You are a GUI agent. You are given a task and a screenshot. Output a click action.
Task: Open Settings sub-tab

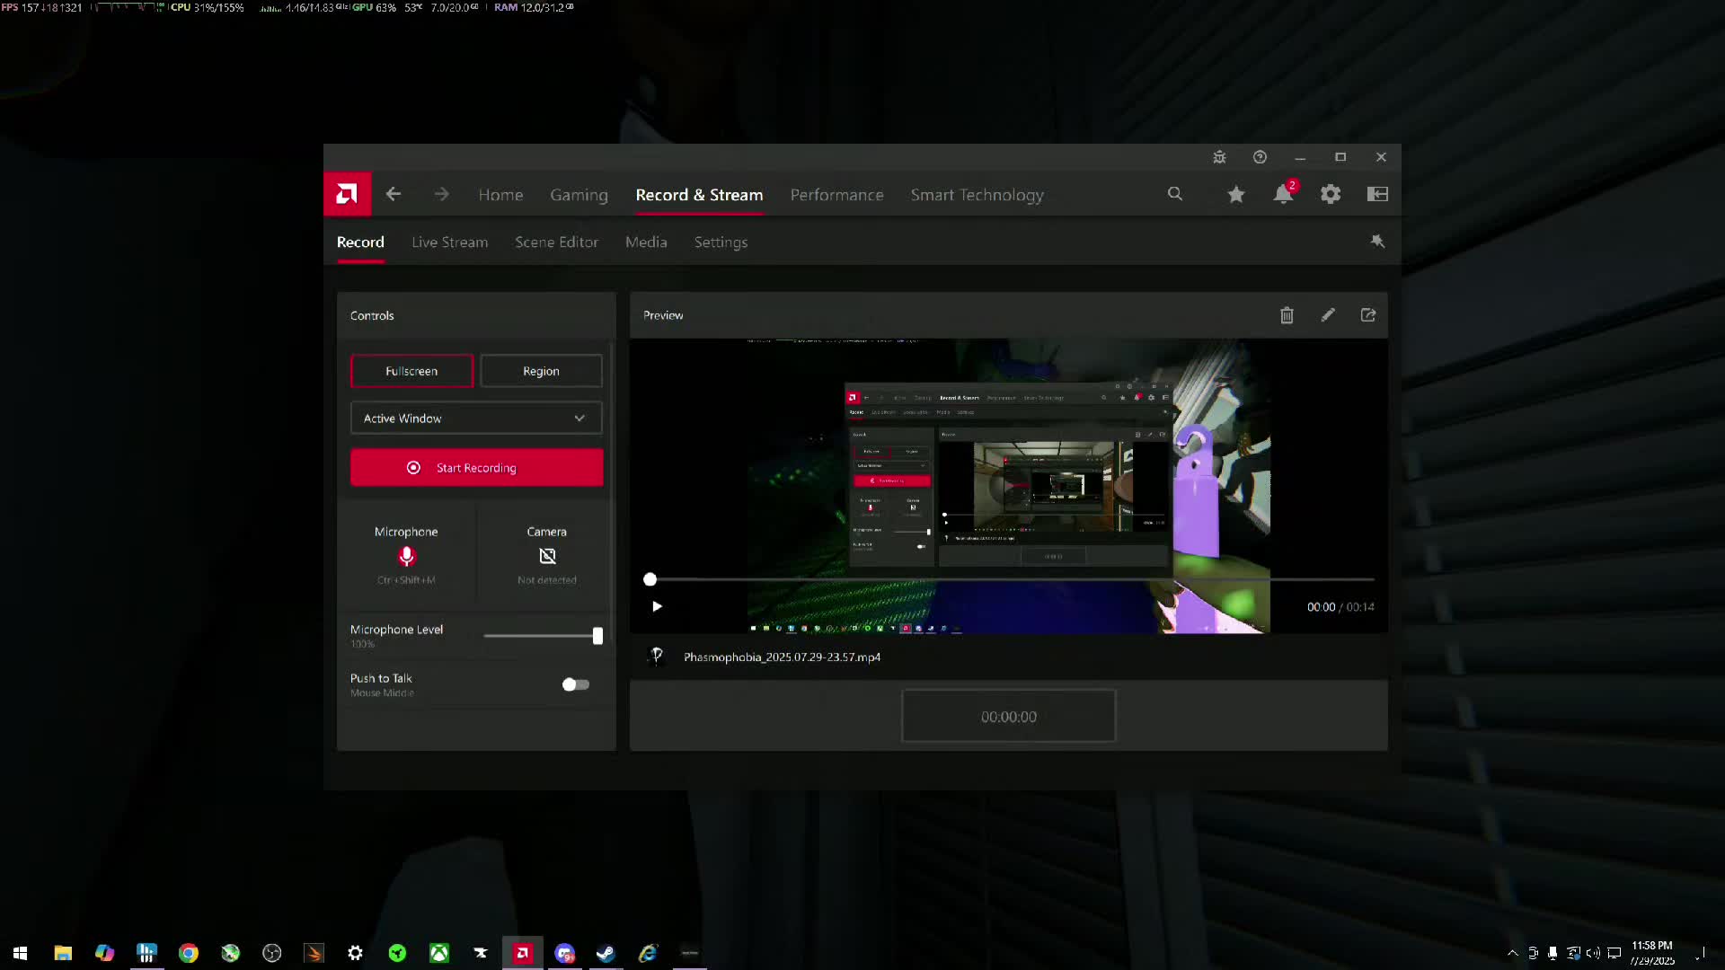click(x=721, y=242)
